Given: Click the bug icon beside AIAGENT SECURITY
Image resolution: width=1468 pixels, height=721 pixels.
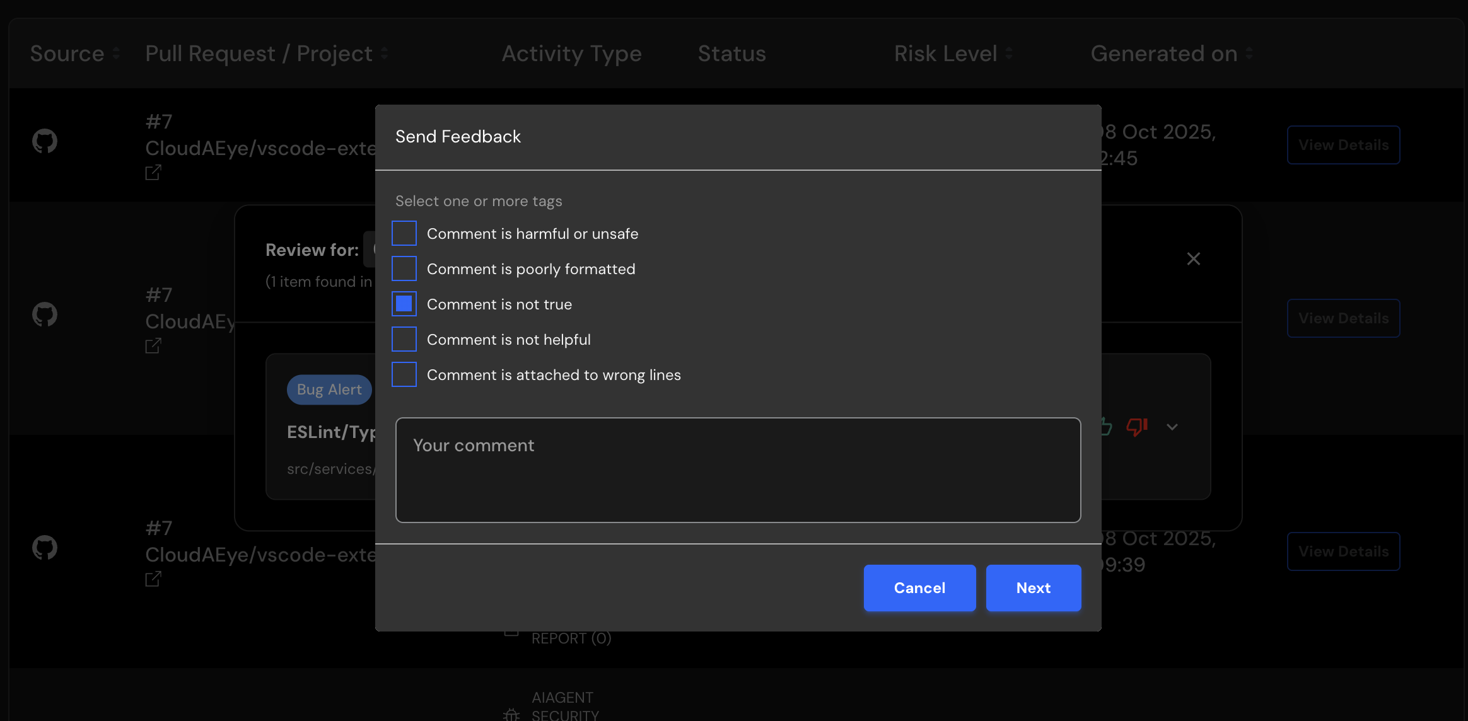Looking at the screenshot, I should coord(511,714).
